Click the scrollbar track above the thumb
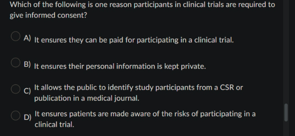Image resolution: width=295 pixels, height=136 pixels. click(286, 52)
